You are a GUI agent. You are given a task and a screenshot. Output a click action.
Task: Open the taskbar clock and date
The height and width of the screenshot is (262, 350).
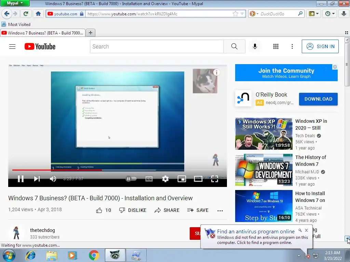coord(333,256)
